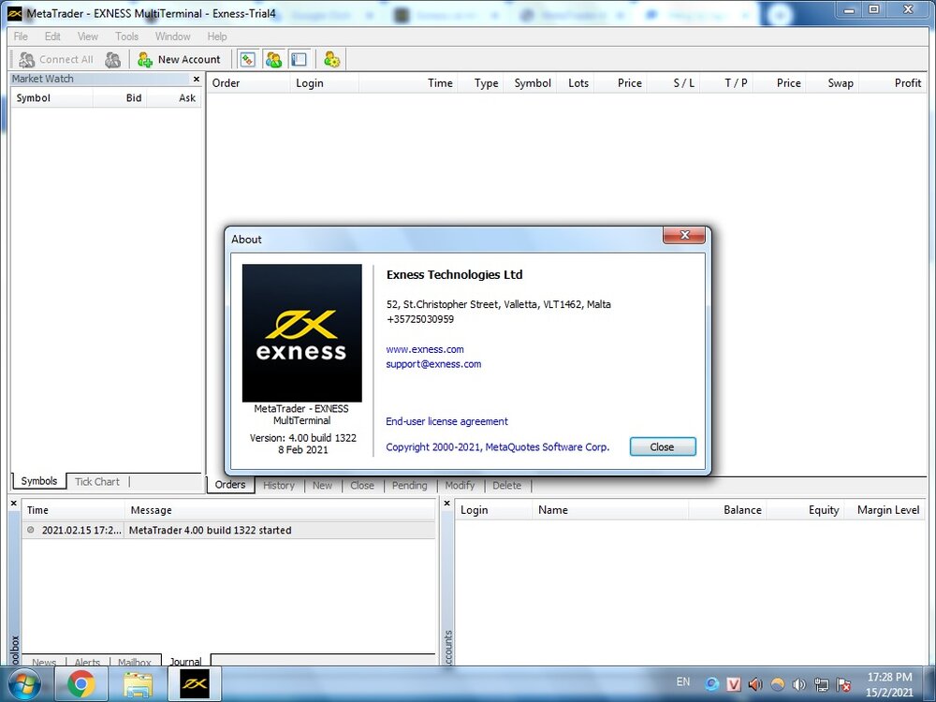Switch to the Journal tab in Toolbox
This screenshot has width=936, height=702.
[x=185, y=662]
